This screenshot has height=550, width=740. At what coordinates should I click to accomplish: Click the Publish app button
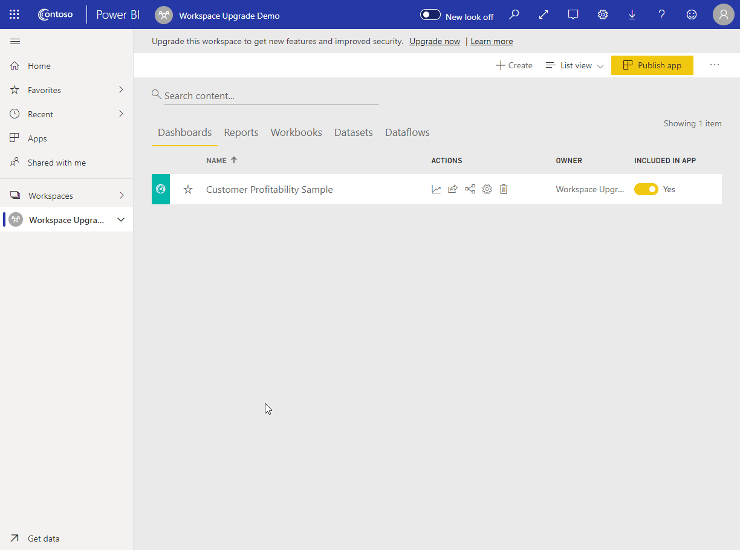(652, 65)
